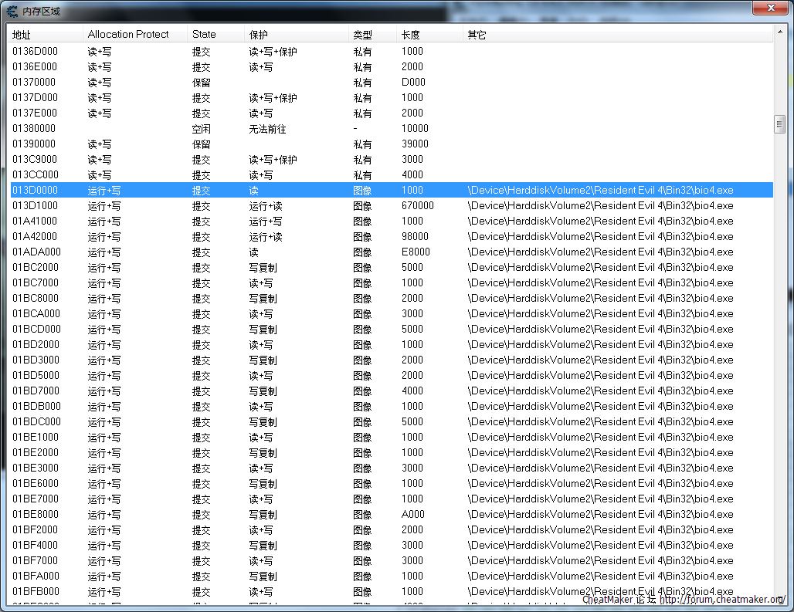Select the row with address 013D1000

point(35,205)
